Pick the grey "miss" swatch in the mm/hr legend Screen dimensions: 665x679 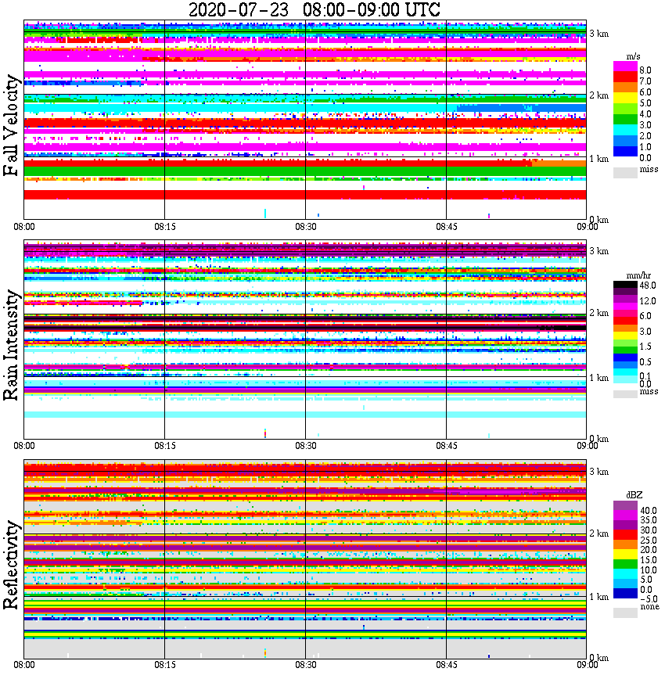[x=625, y=394]
